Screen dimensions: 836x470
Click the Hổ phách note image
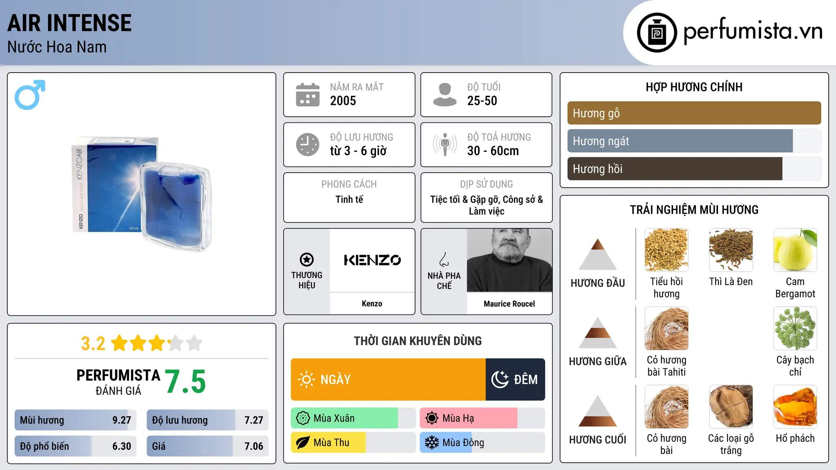(x=795, y=407)
